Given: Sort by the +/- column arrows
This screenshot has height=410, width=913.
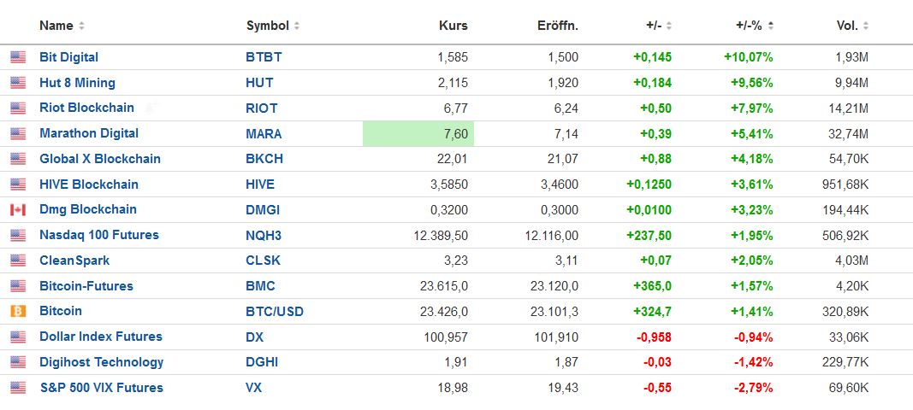Looking at the screenshot, I should point(669,26).
